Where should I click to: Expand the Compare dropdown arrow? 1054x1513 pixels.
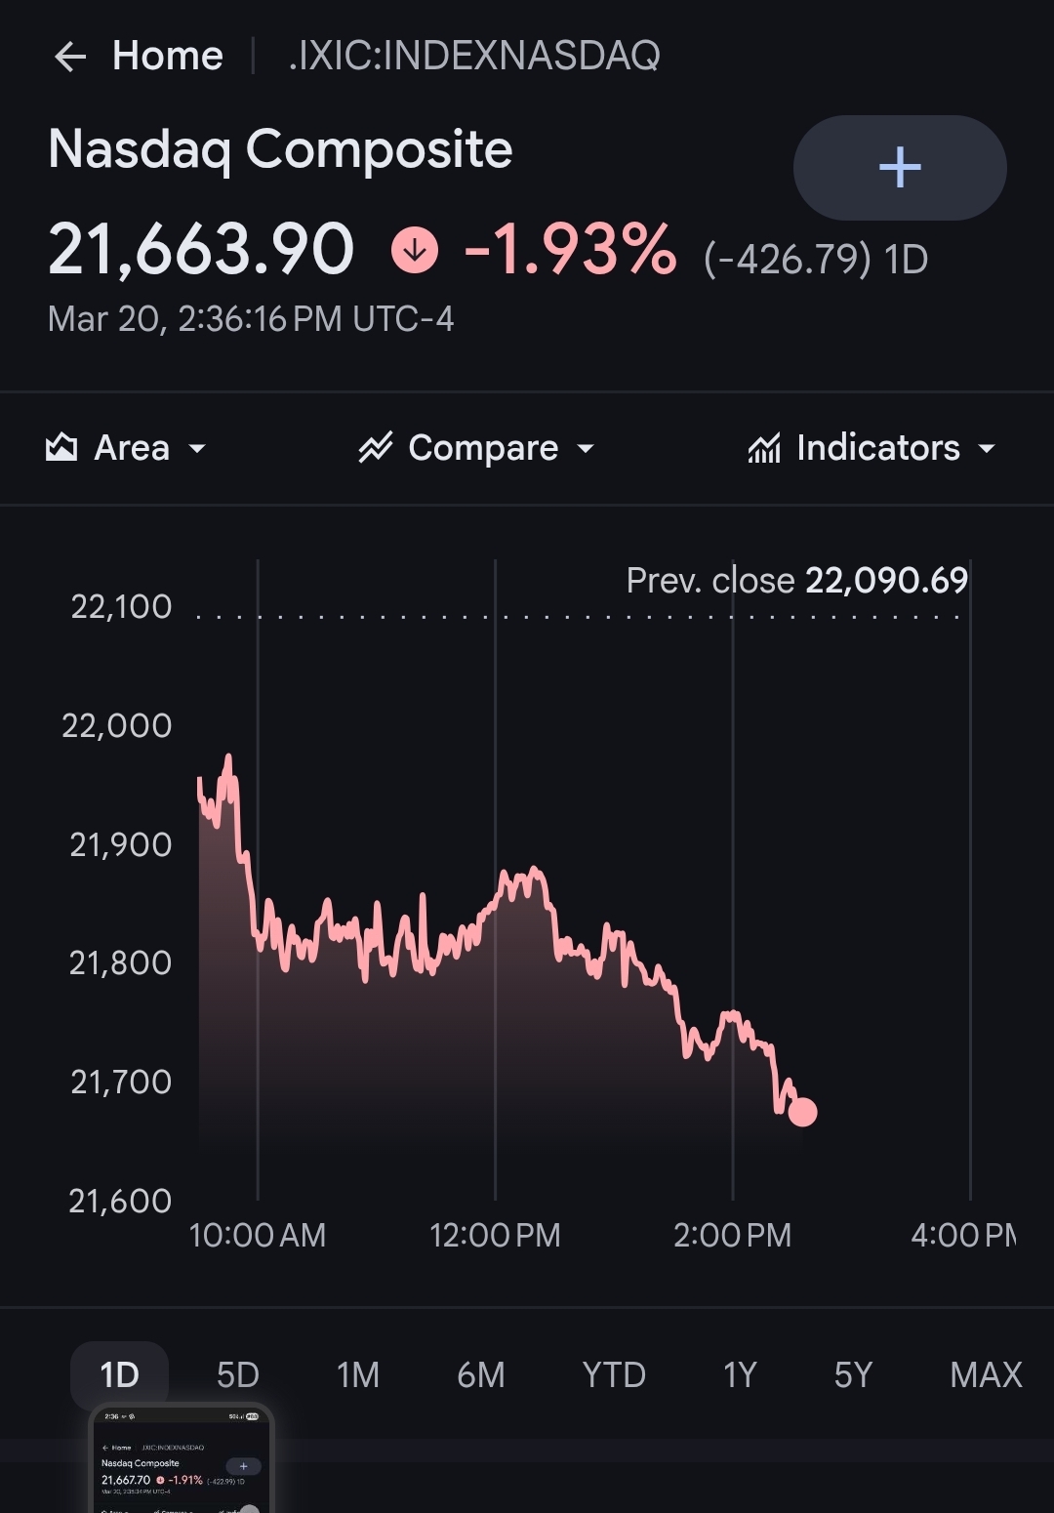point(586,449)
